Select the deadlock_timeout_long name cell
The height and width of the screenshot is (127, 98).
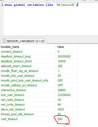point(28,56)
